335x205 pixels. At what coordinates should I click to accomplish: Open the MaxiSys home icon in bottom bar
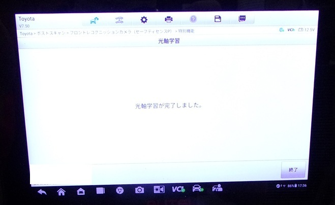click(x=81, y=191)
